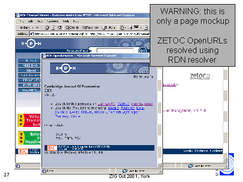Click the JISC logo in OpenResolver footer
This screenshot has width=243, height=182.
[52, 148]
